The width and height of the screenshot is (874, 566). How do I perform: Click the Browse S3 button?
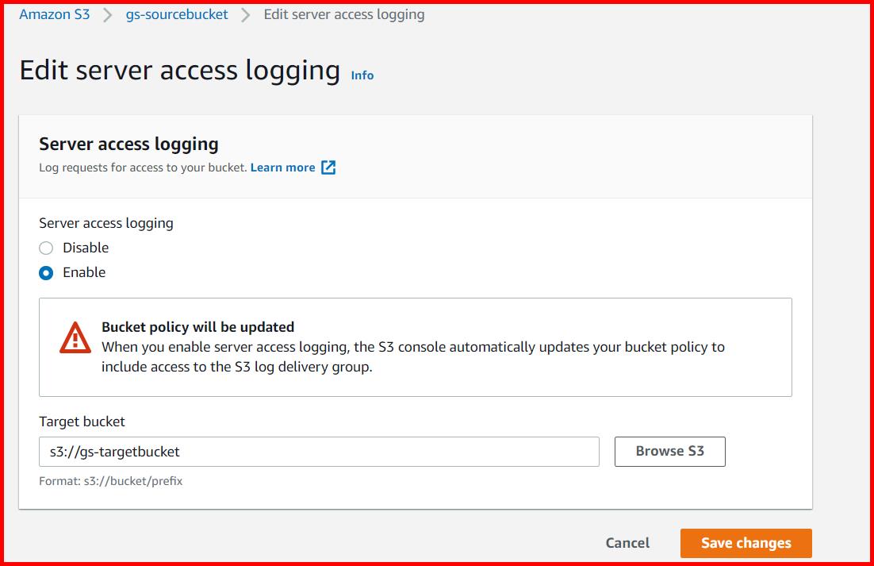pyautogui.click(x=669, y=451)
